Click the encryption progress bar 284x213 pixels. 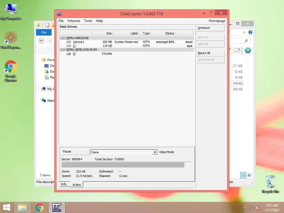126,165
